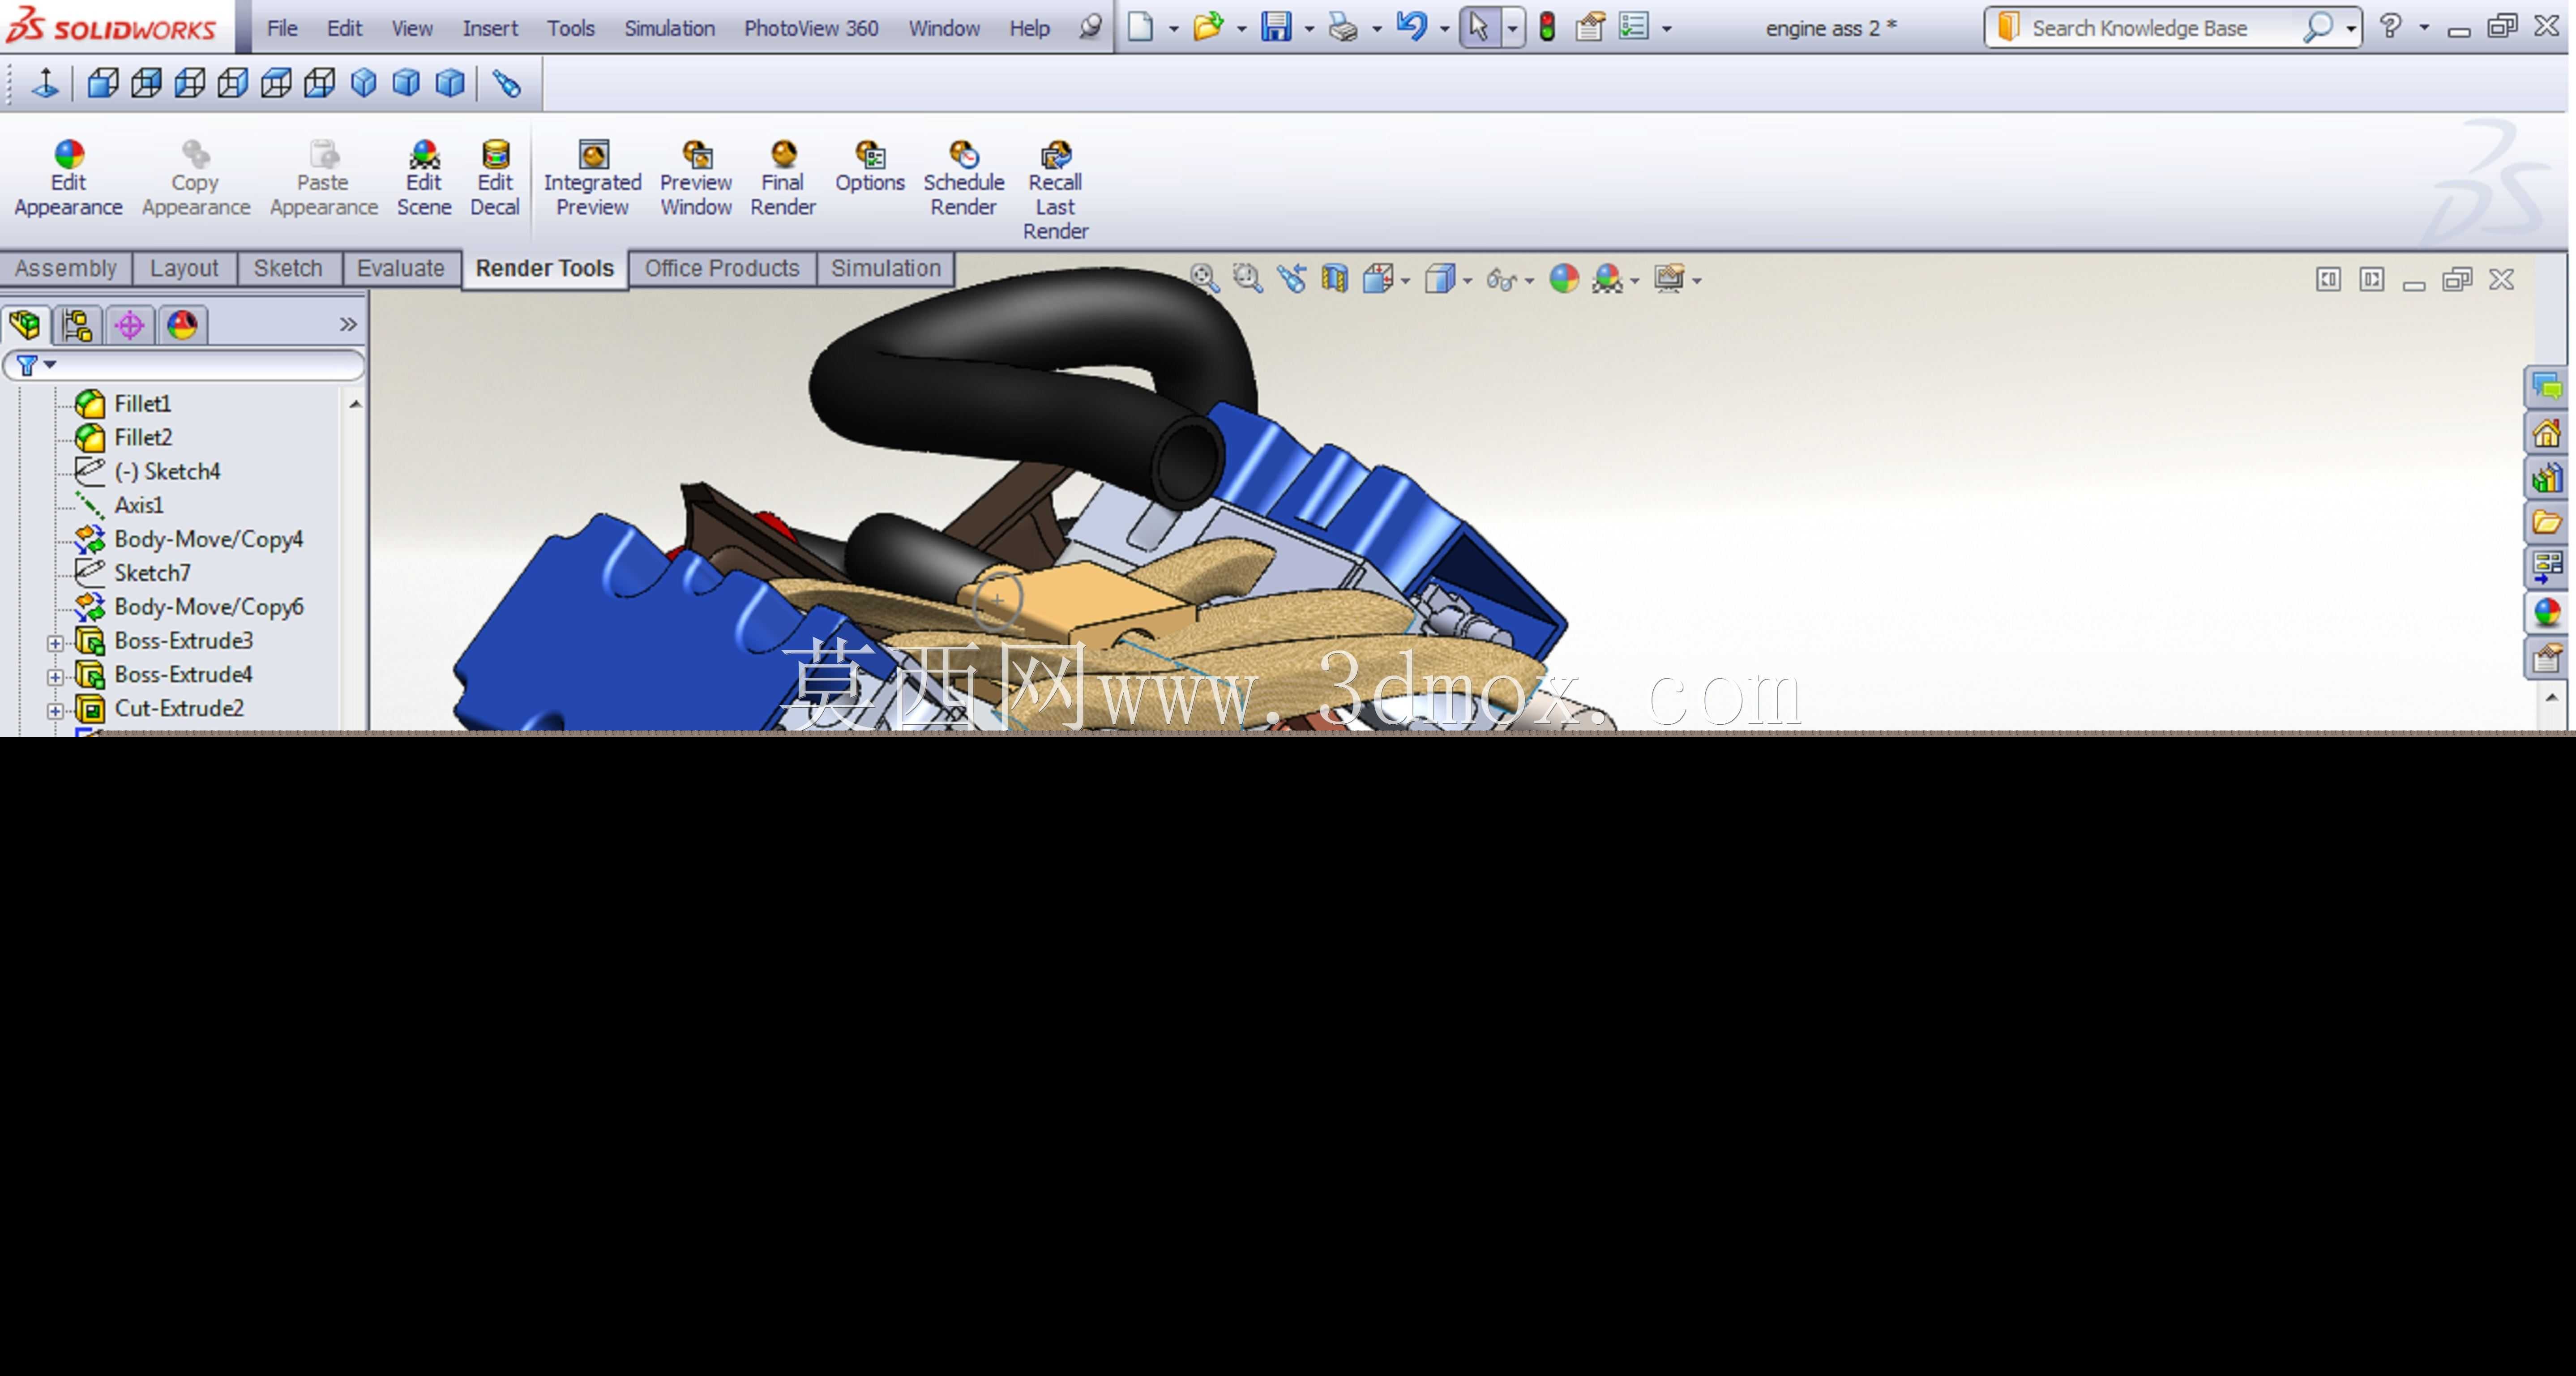
Task: Open the PropertyManager tab
Action: click(x=77, y=325)
